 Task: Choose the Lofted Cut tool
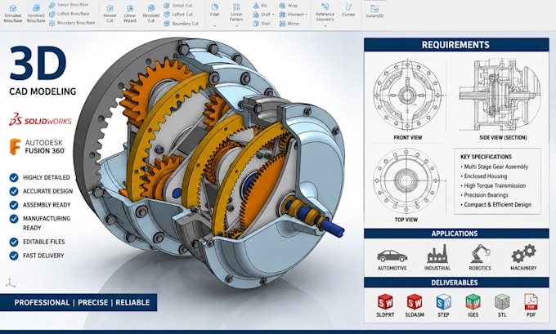178,15
